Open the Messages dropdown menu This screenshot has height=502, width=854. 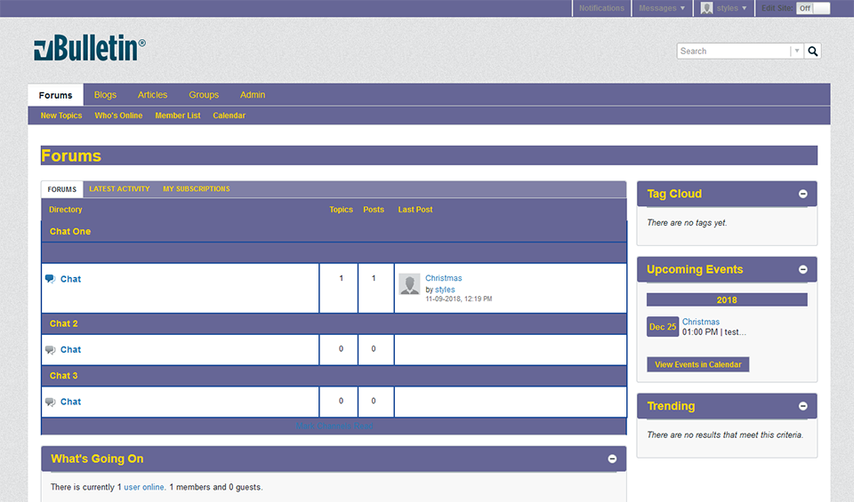pos(662,8)
